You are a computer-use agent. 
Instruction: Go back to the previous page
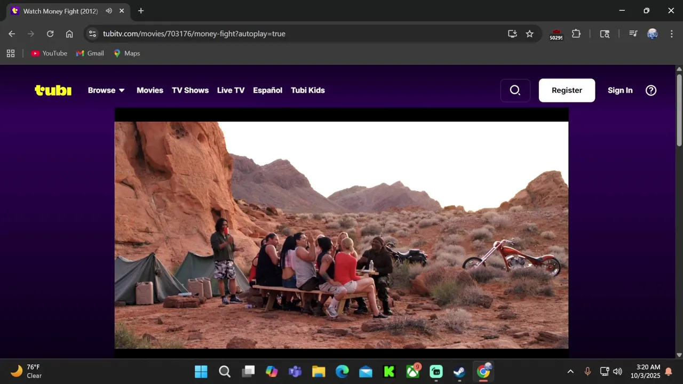pos(12,34)
